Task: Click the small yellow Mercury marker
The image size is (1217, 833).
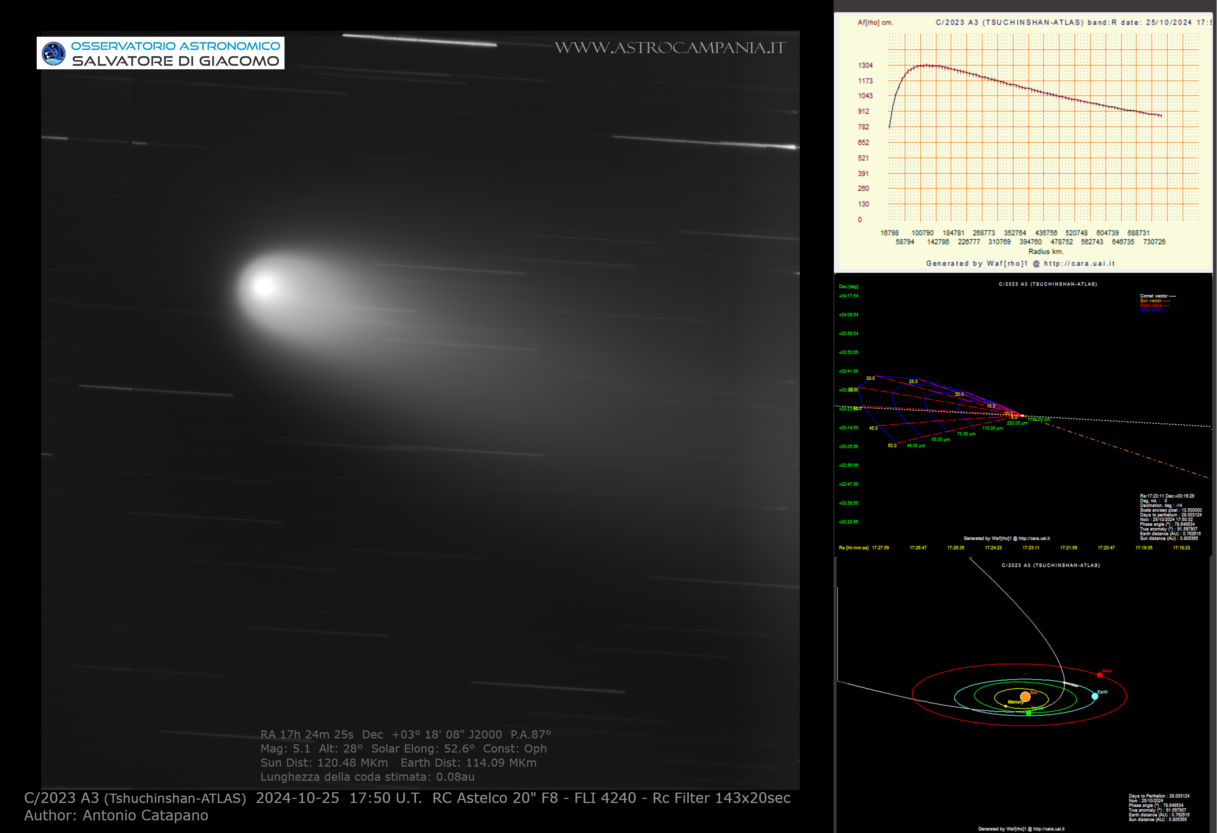Action: (1006, 706)
